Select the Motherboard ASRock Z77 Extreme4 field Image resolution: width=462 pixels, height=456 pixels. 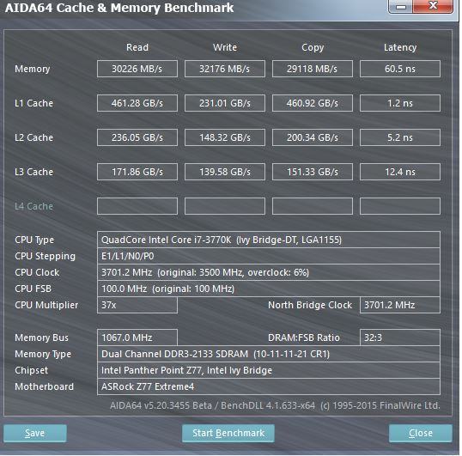pyautogui.click(x=269, y=386)
